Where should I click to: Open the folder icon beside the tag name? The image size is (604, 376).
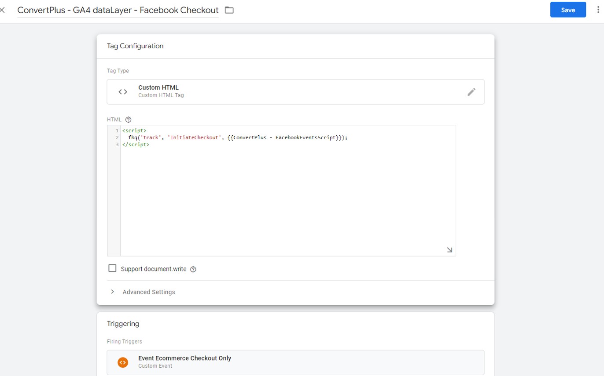[229, 10]
